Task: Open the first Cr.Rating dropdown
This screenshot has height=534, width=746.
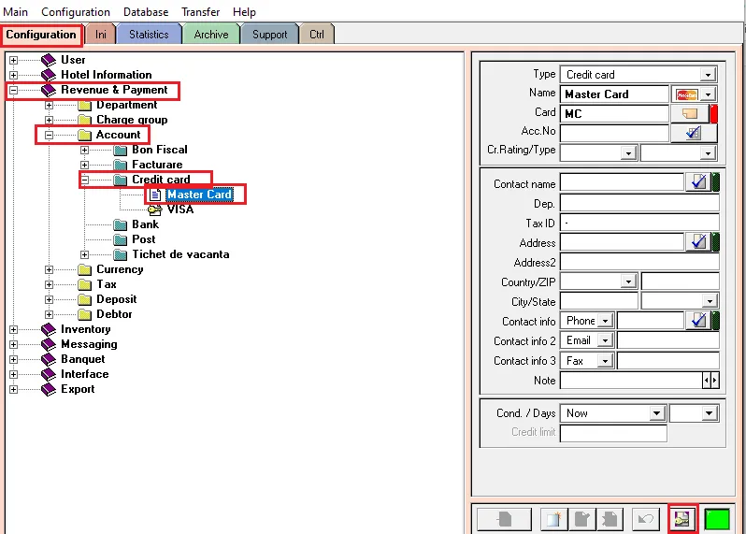Action: (x=628, y=153)
